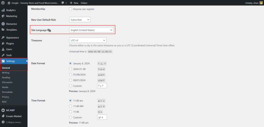
Task: Click the Analytics bar chart icon
Action: pyautogui.click(x=3, y=10)
